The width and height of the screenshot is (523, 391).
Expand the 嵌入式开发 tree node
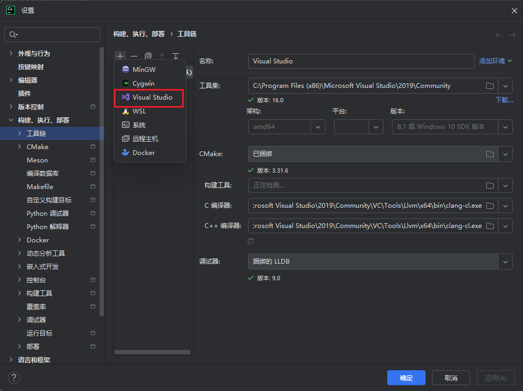19,266
